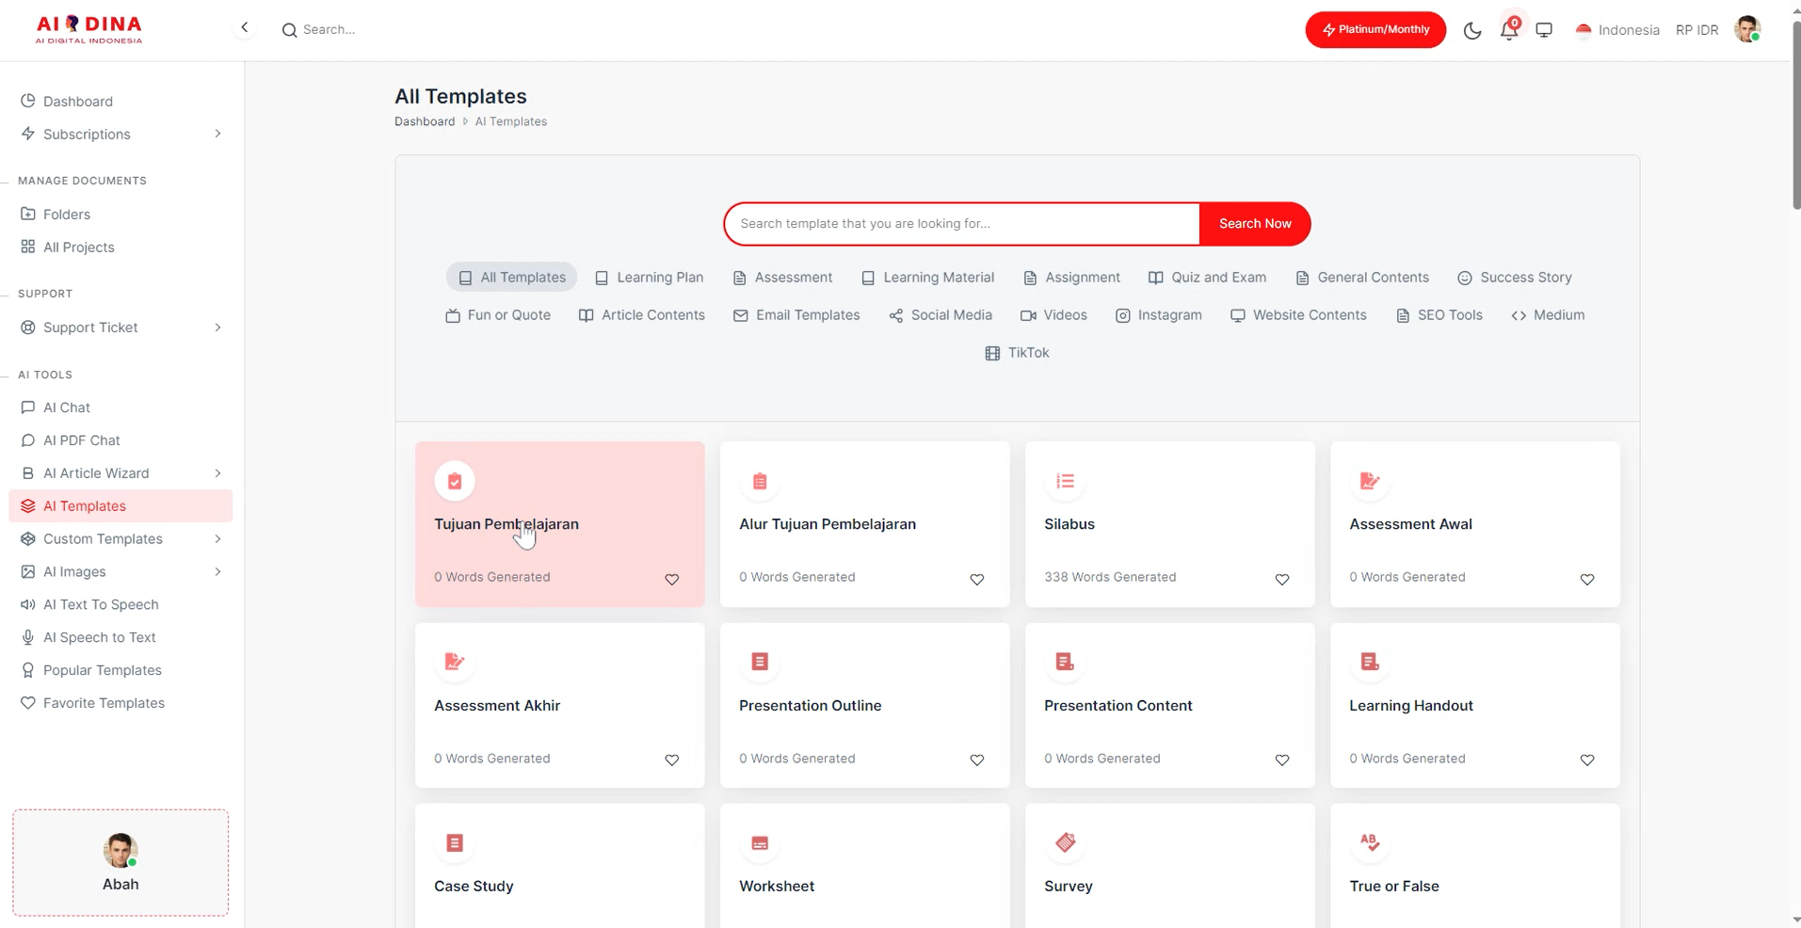The width and height of the screenshot is (1801, 928).
Task: Click the Silabus template icon
Action: 1065,482
